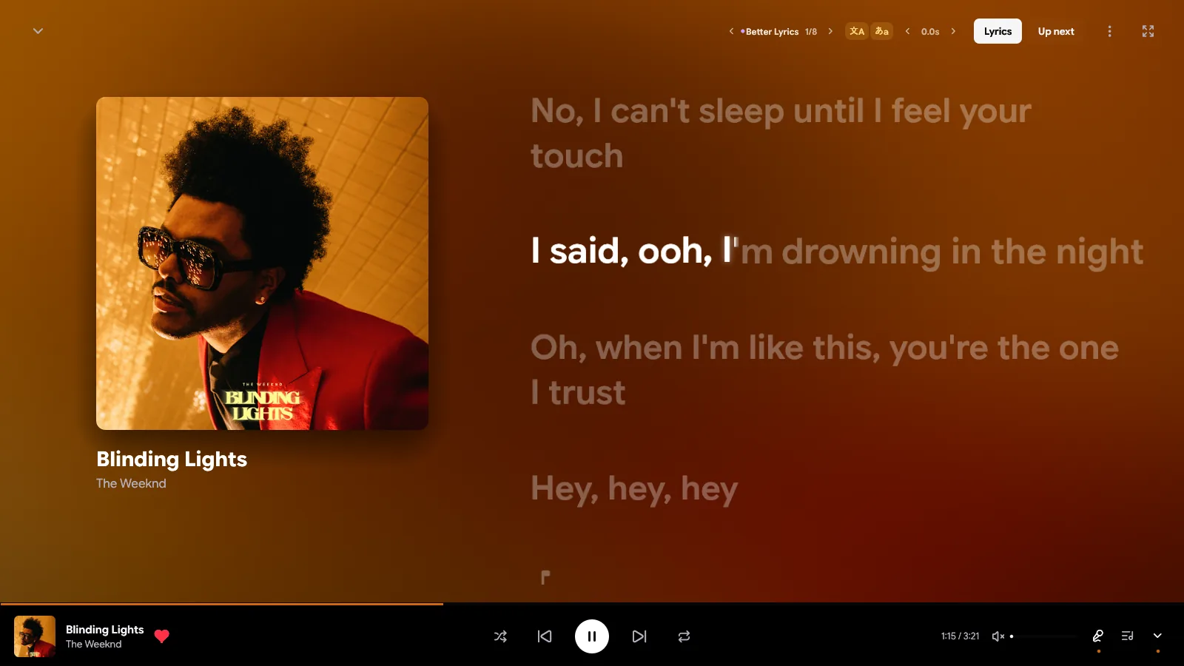Click the Better Lyrics provider label
1184x666 pixels.
click(x=772, y=32)
